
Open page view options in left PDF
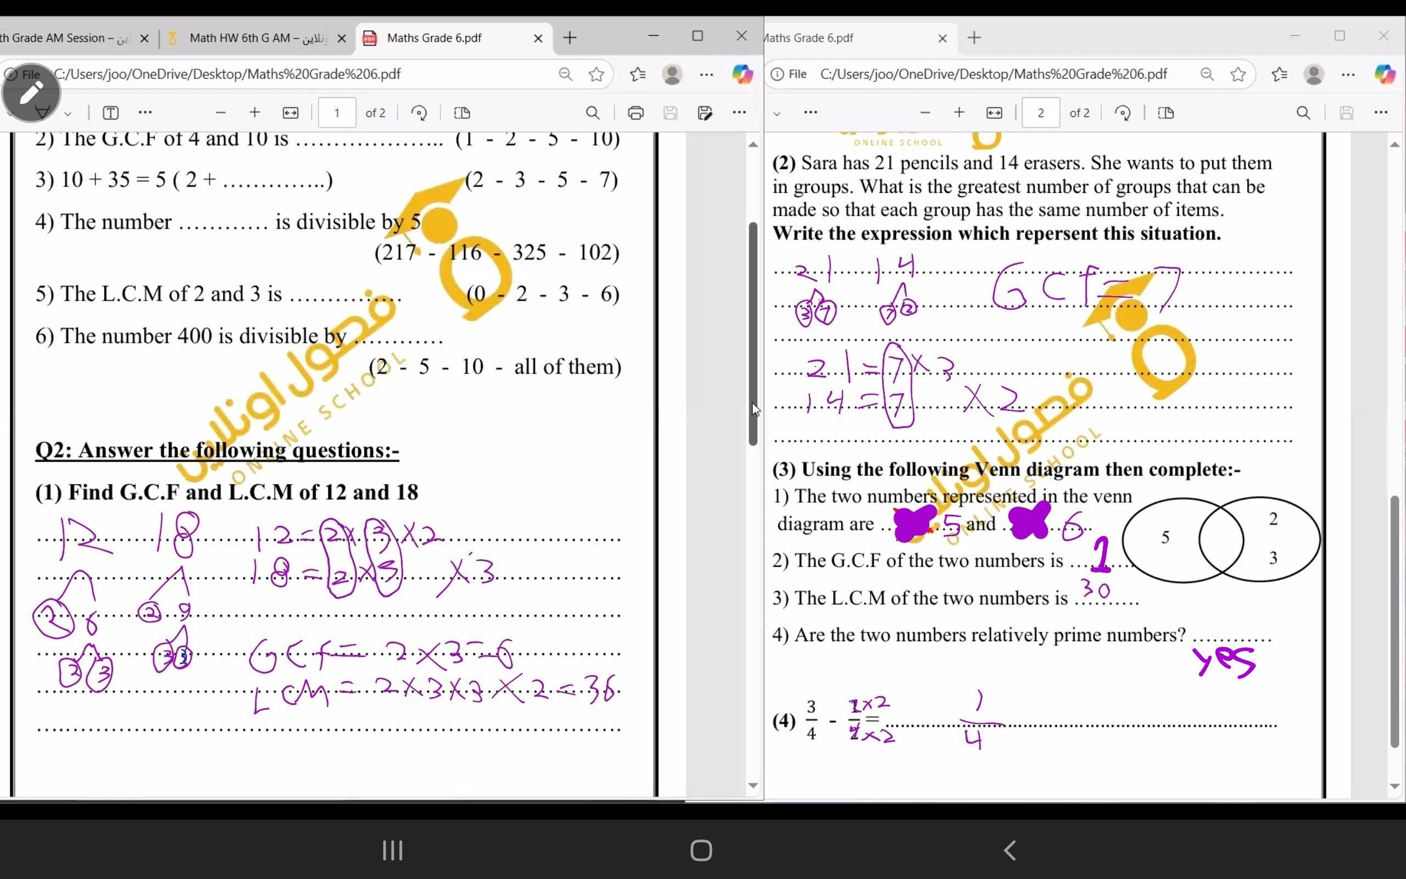coord(462,113)
